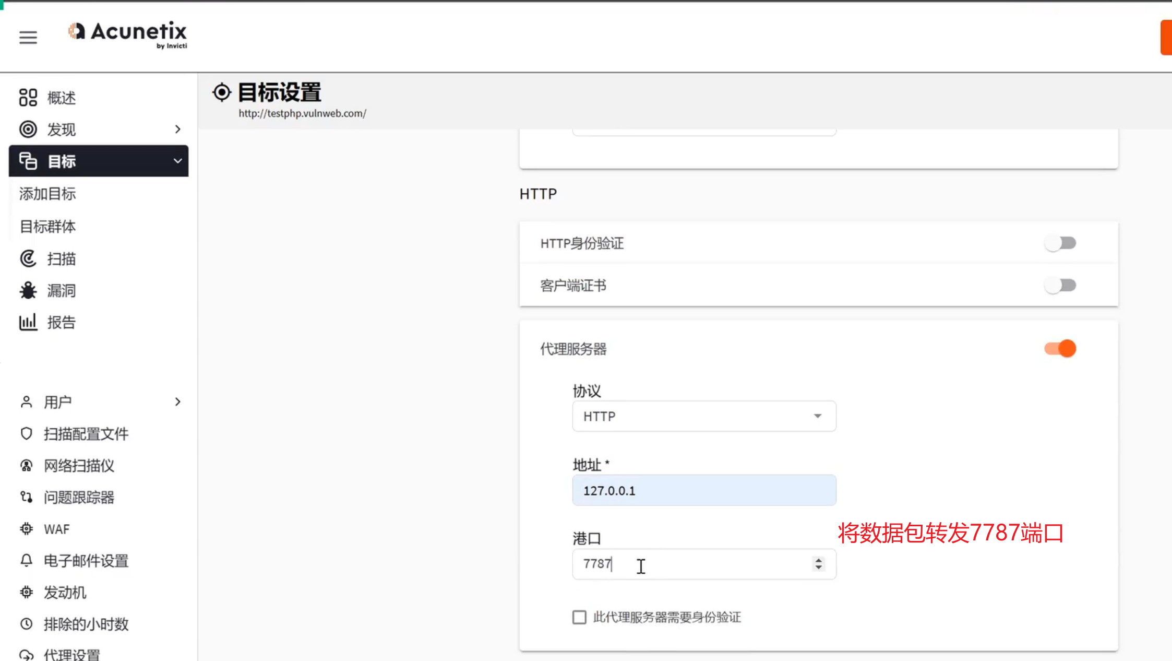Enable the HTTP authentication toggle
The width and height of the screenshot is (1172, 661).
point(1060,243)
